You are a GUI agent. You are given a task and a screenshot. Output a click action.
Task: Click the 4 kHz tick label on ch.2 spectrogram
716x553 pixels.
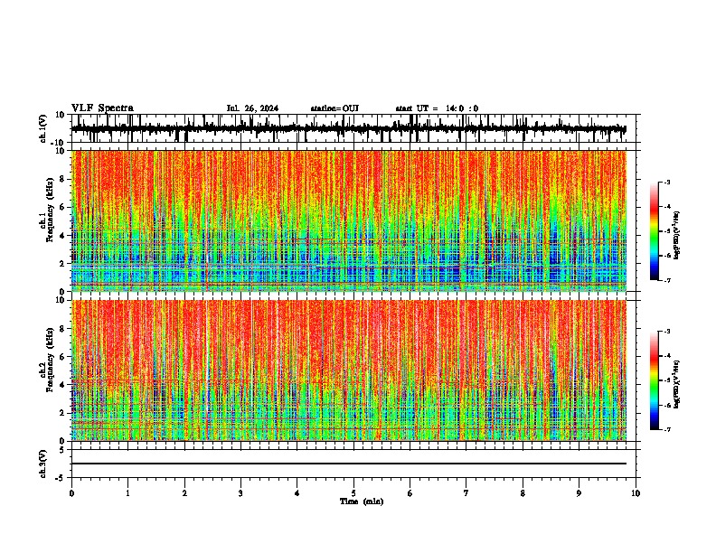pyautogui.click(x=63, y=385)
